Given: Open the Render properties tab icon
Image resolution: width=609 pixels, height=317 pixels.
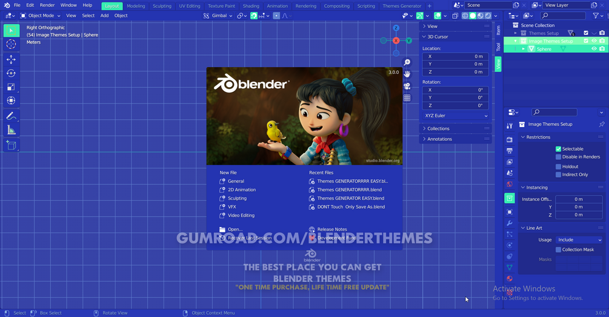Looking at the screenshot, I should point(510,140).
